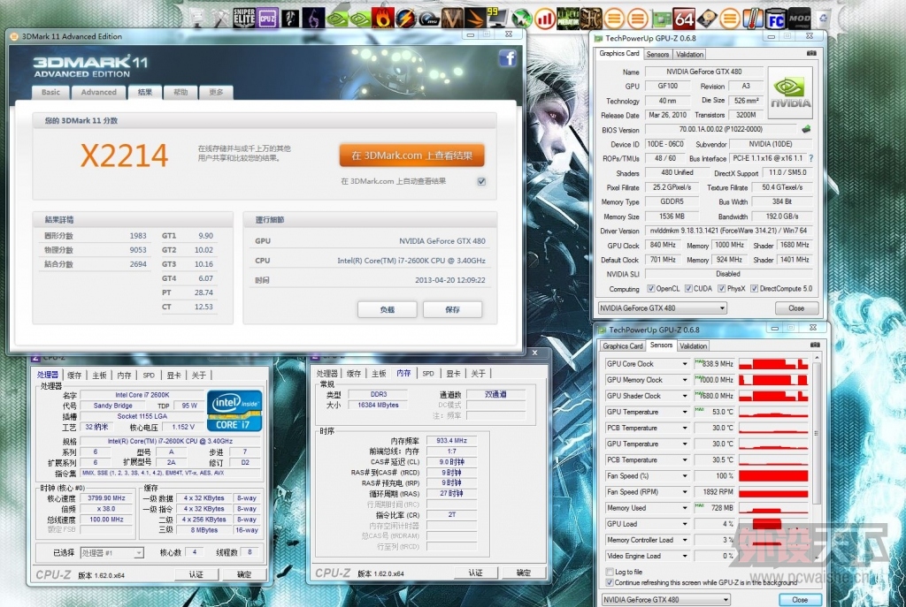Screen dimensions: 906x607
Task: Click camera screenshot icon in GPU-Z Graphics Card window
Action: [x=811, y=53]
